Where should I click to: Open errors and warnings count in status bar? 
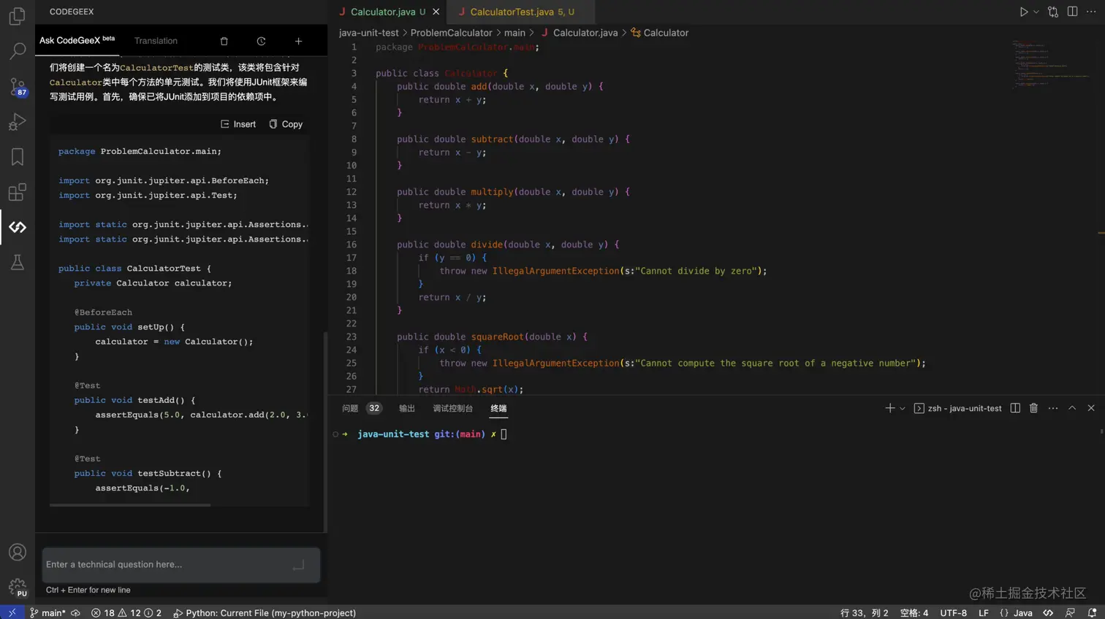click(126, 613)
